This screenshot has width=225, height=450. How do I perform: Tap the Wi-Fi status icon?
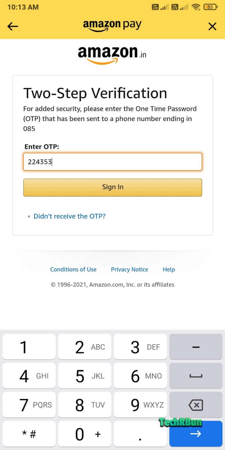(196, 7)
